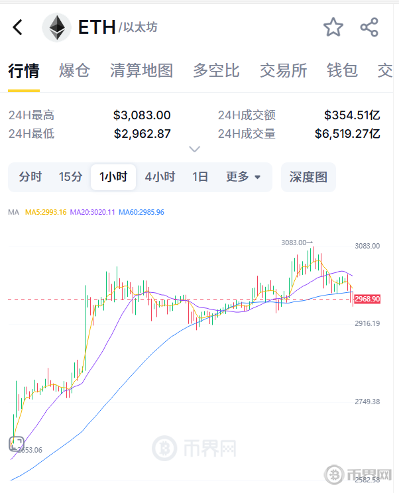
Task: Go back using the left arrow
Action: point(18,27)
